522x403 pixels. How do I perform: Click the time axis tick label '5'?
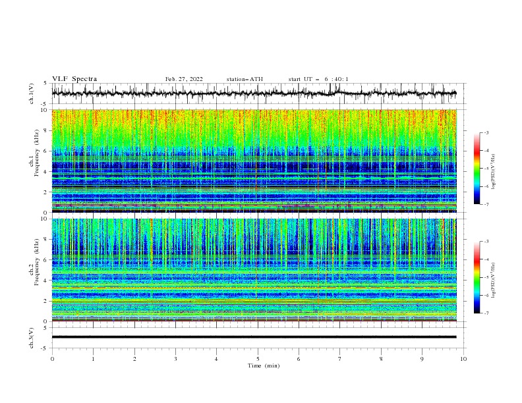coord(258,359)
